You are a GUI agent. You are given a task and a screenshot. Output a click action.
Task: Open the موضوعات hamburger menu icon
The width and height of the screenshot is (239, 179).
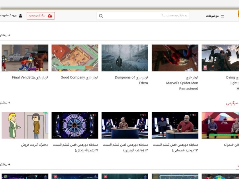[222, 16]
